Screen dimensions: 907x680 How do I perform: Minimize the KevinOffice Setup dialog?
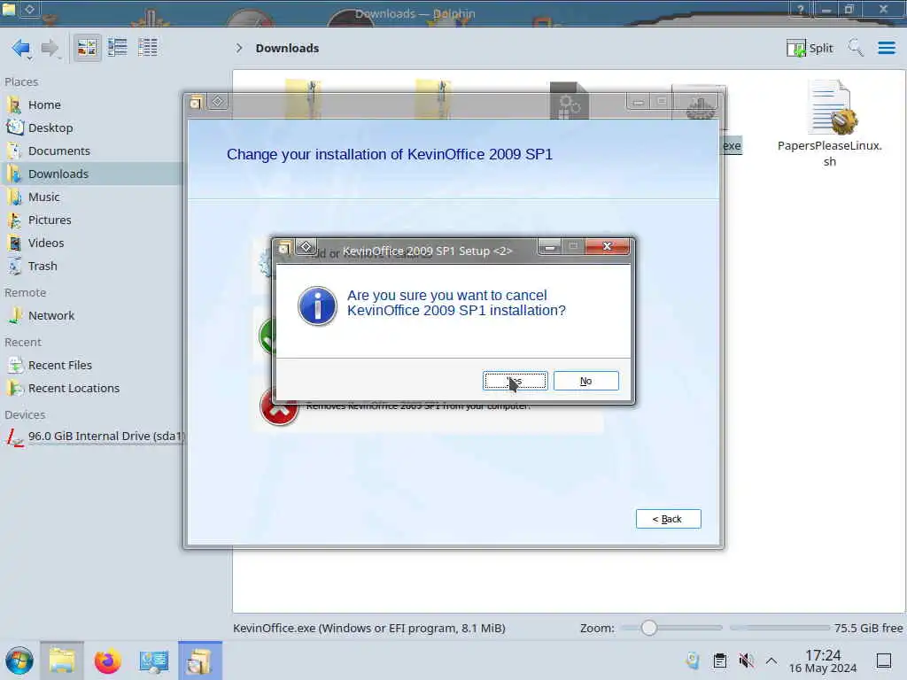click(x=550, y=247)
